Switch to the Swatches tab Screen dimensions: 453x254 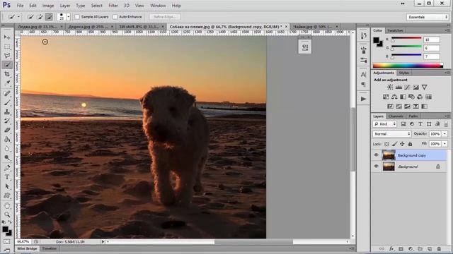(395, 30)
